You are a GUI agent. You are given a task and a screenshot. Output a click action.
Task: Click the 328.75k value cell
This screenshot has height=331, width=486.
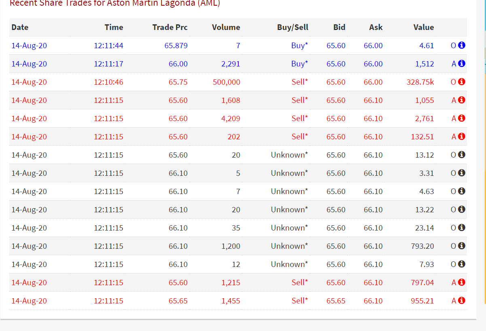click(x=420, y=82)
